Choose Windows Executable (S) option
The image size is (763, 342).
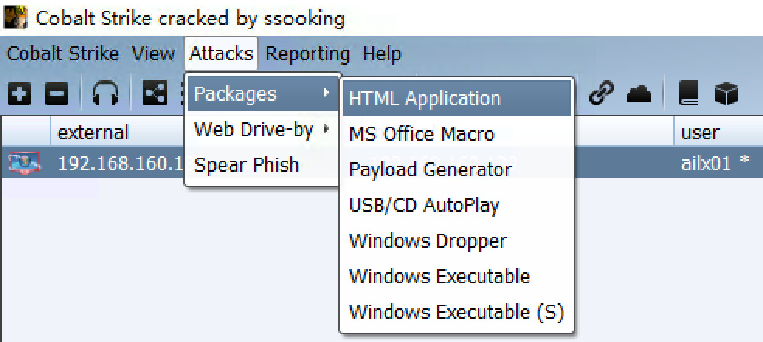(x=457, y=313)
